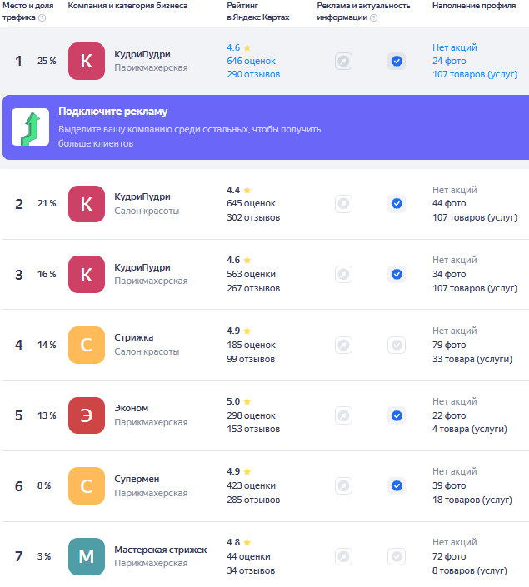Open the 'Подключите рекламу' banner

coord(266,127)
